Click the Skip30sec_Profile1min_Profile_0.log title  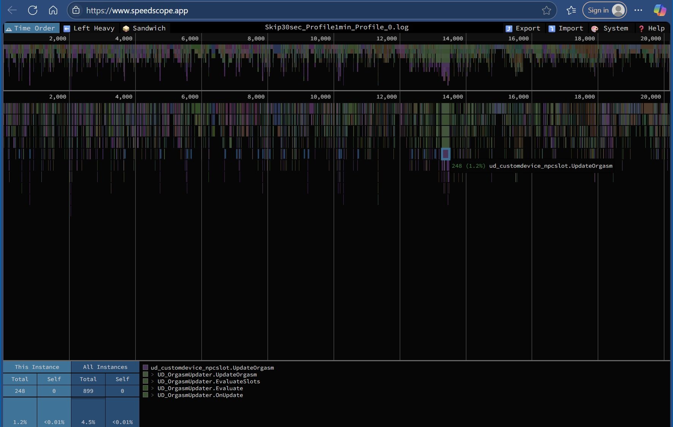pyautogui.click(x=336, y=27)
